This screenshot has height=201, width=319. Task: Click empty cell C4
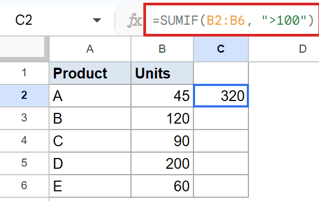(221, 141)
